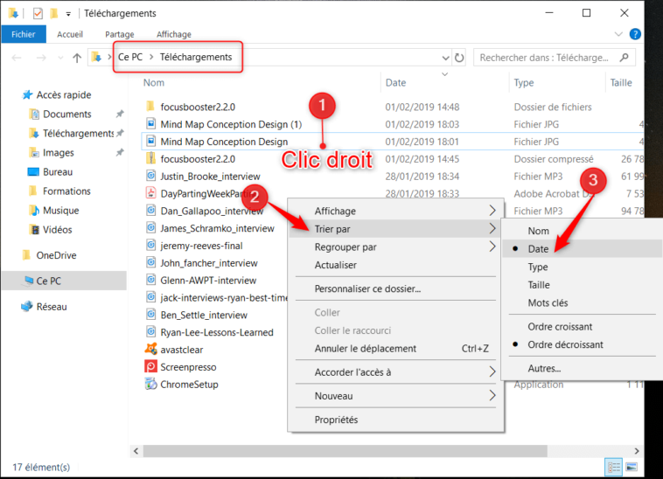
Task: Click the avastclear file icon
Action: [150, 350]
